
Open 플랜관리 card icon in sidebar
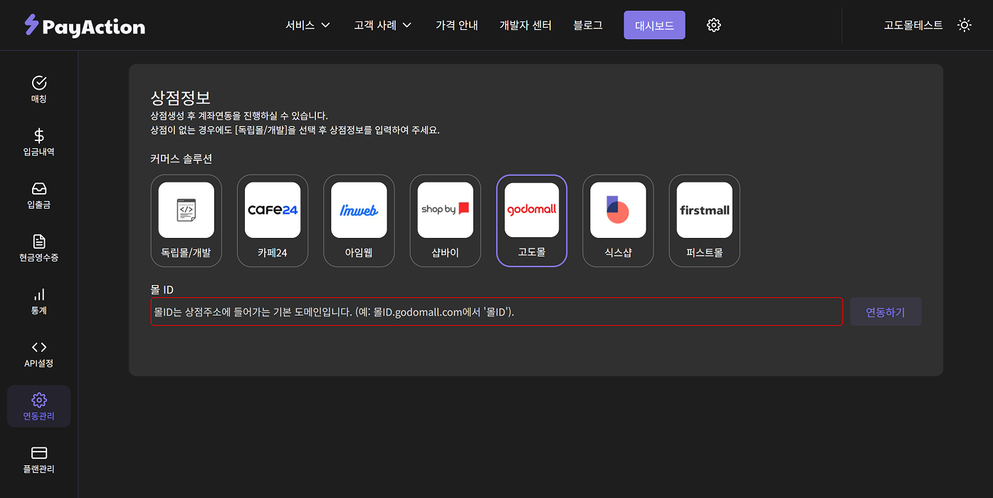click(39, 453)
